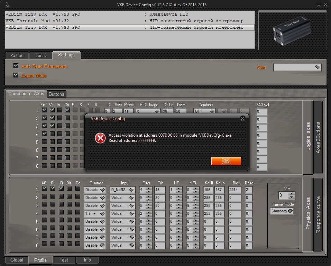This screenshot has width=331, height=266.
Task: Open the Global bottom tab
Action: point(17,260)
